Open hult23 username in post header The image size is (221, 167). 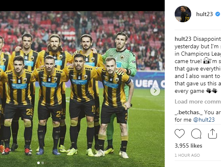pos(204,14)
